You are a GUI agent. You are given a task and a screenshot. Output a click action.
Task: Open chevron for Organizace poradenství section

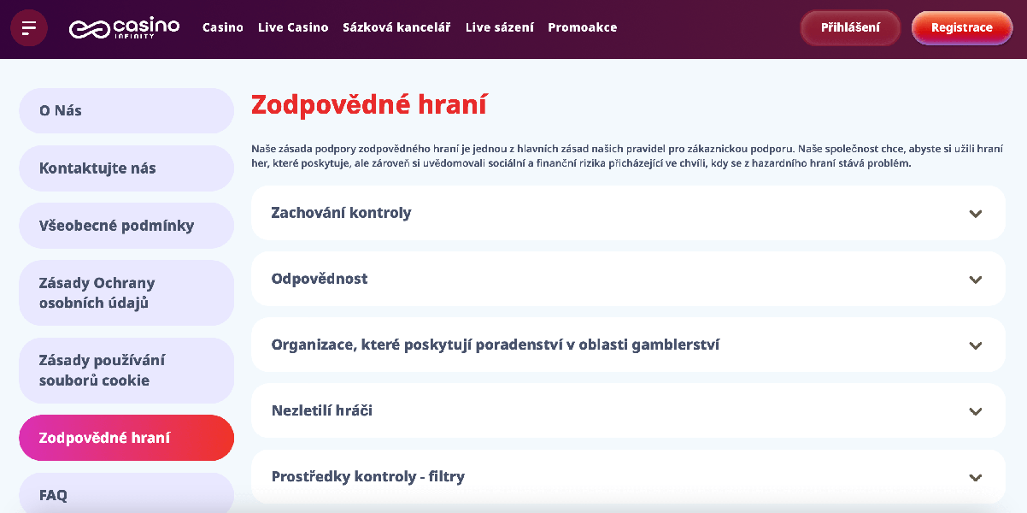[x=975, y=345]
